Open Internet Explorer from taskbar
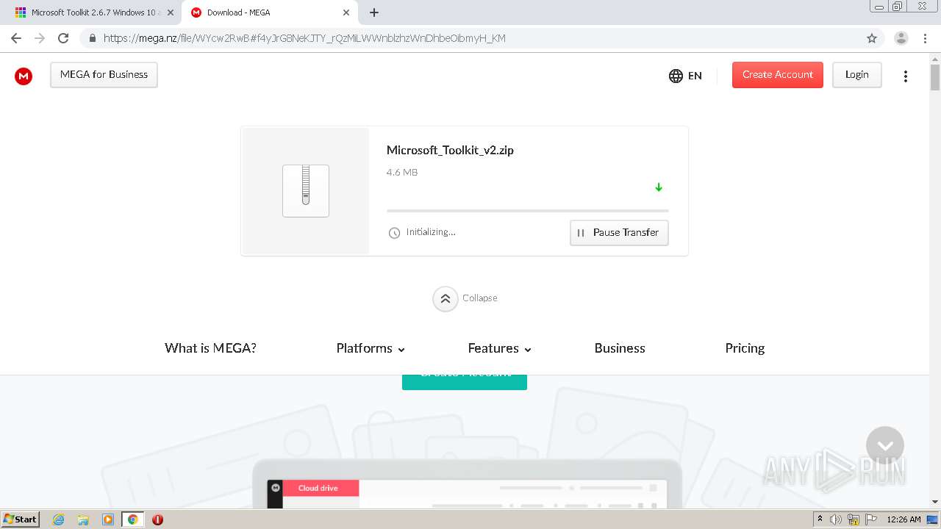The image size is (941, 529). click(x=59, y=519)
